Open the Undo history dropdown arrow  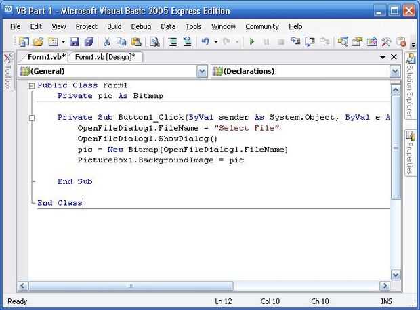(x=216, y=42)
